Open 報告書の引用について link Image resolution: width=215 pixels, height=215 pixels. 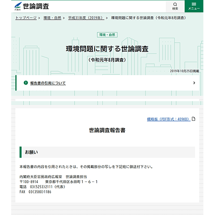tap(48, 83)
